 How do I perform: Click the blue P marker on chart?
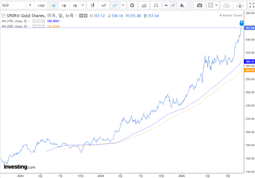(242, 23)
